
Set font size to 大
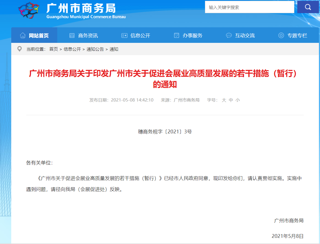click(224, 100)
